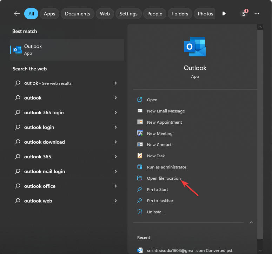Choose Open file location
This screenshot has width=272, height=254.
pos(164,178)
